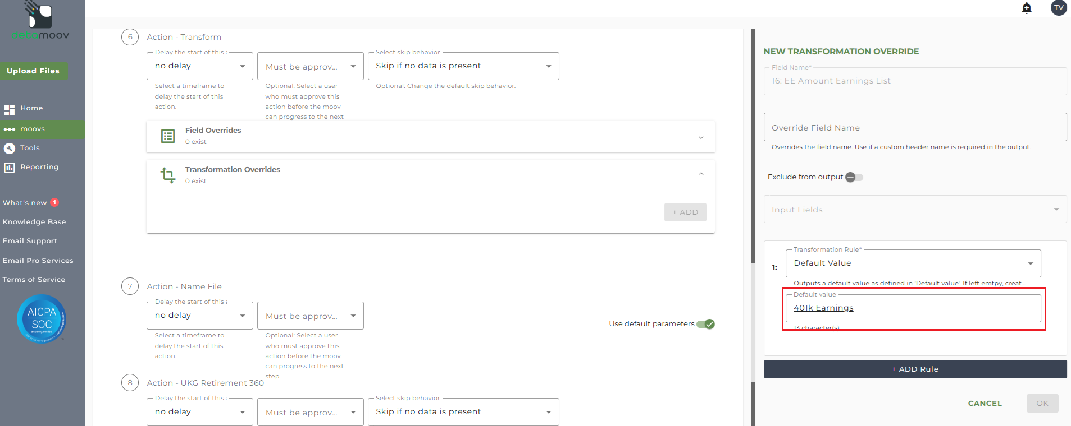
Task: Open the TV user avatar menu
Action: pyautogui.click(x=1059, y=8)
